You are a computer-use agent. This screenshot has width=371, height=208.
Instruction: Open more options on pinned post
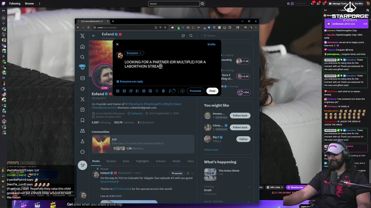click(193, 173)
